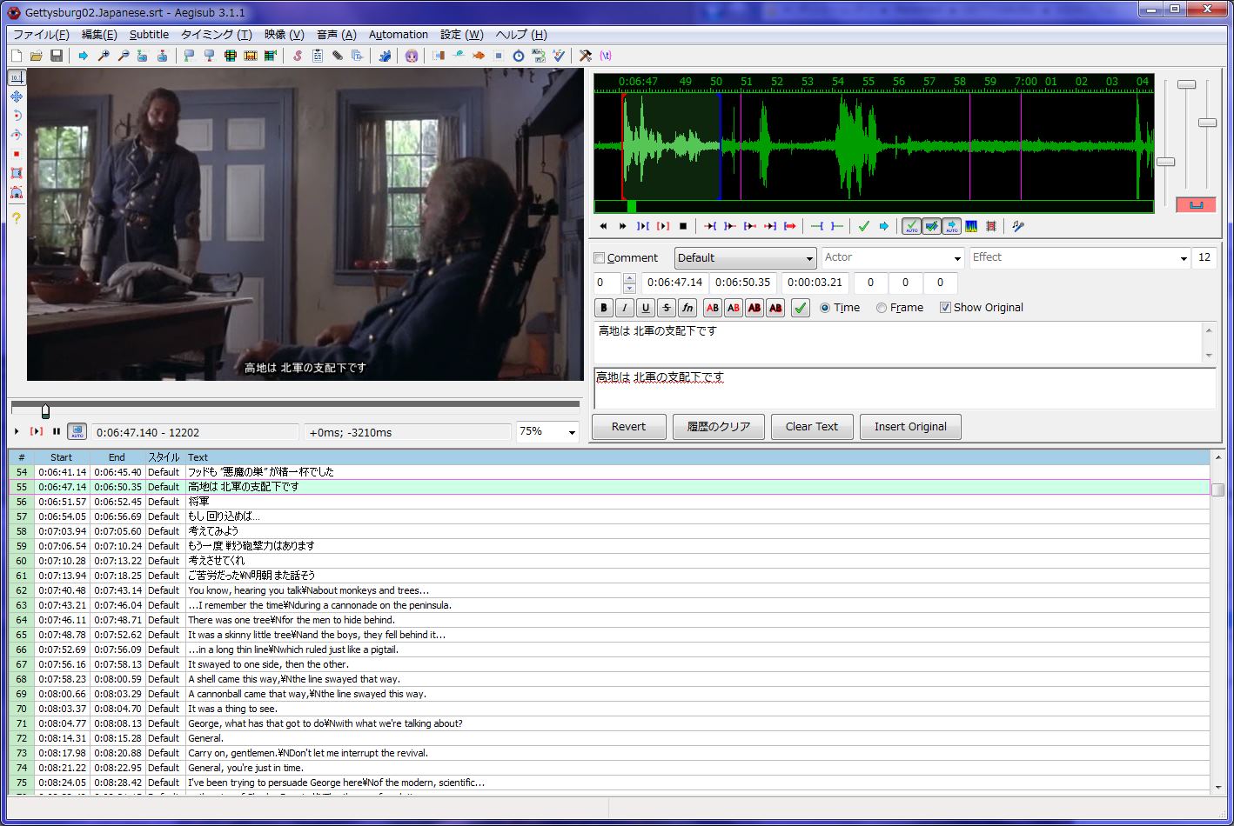1234x826 pixels.
Task: Click the Revert button
Action: tap(628, 427)
